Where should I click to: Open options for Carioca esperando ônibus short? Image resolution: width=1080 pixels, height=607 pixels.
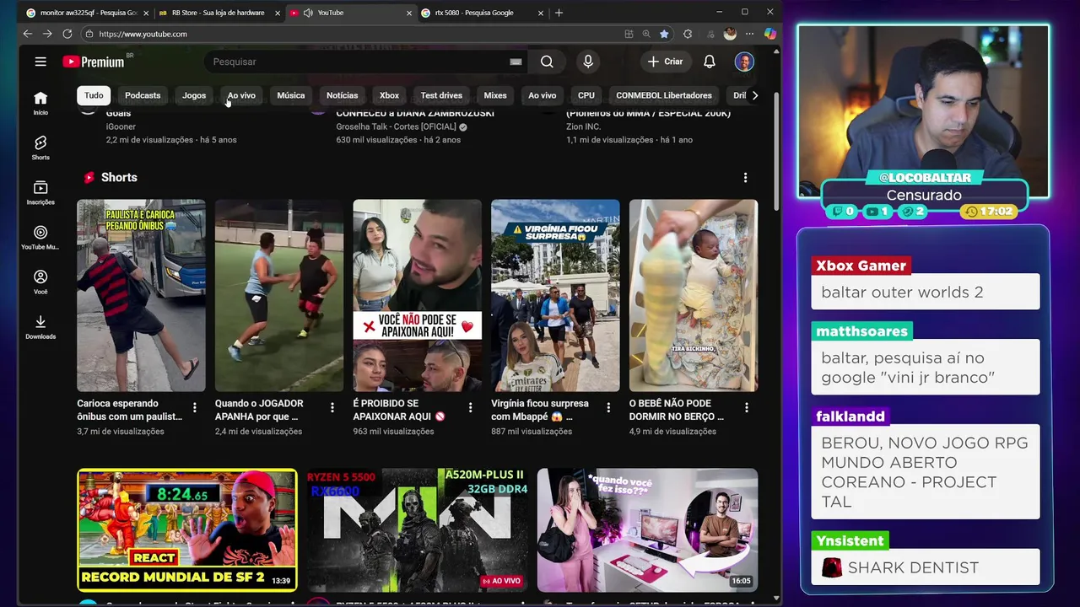coord(194,407)
